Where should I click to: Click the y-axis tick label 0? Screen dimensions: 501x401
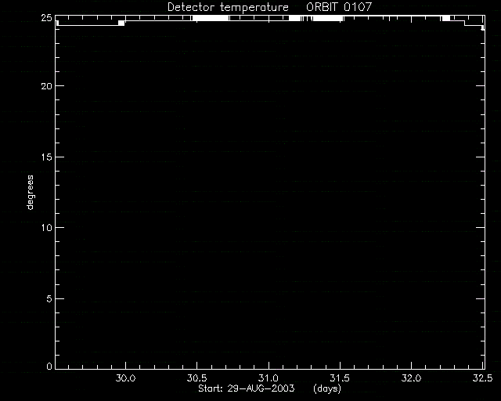coord(49,366)
